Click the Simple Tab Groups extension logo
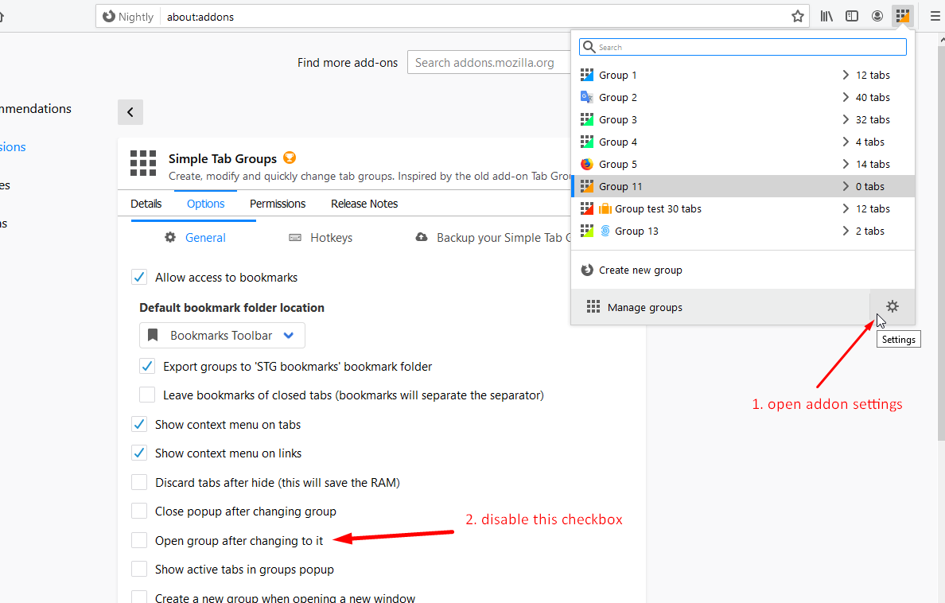945x603 pixels. 143,163
